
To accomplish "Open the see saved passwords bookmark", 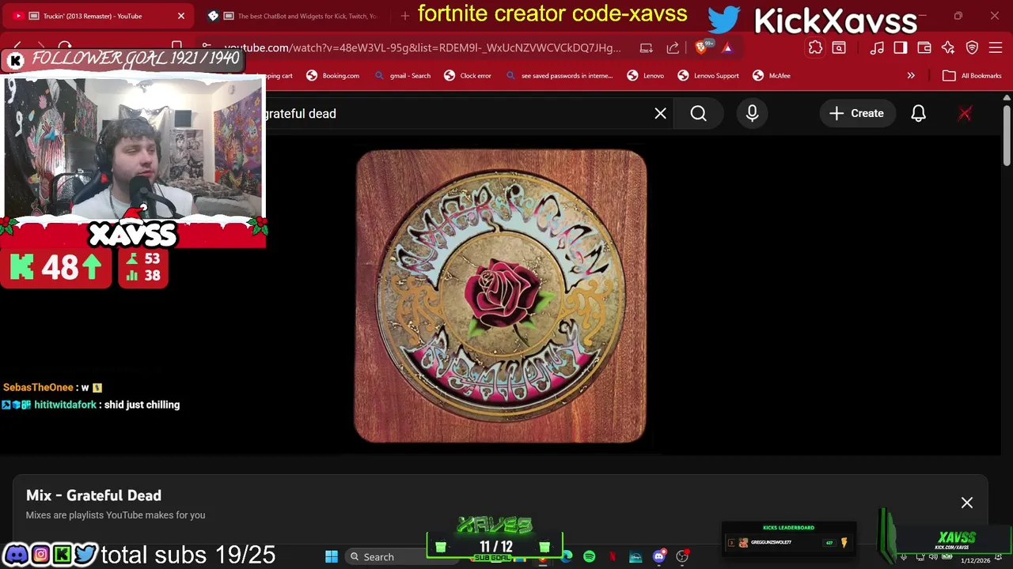I will coord(559,76).
